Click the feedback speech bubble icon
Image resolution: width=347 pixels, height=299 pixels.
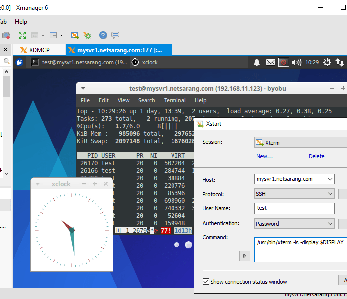click(x=115, y=35)
